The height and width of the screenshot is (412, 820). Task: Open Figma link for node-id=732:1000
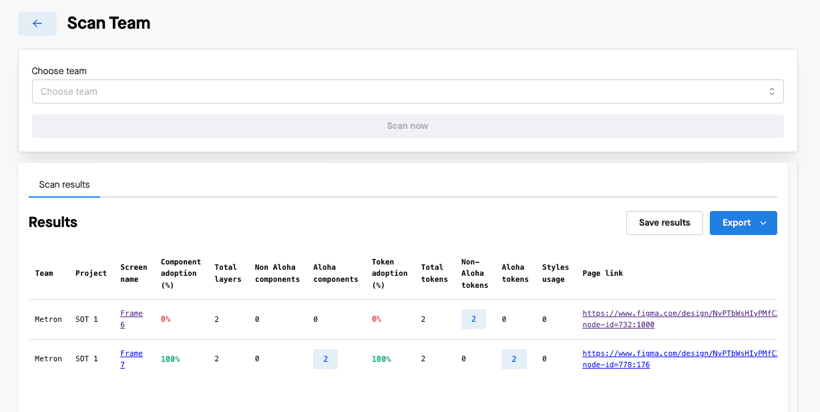pyautogui.click(x=680, y=319)
